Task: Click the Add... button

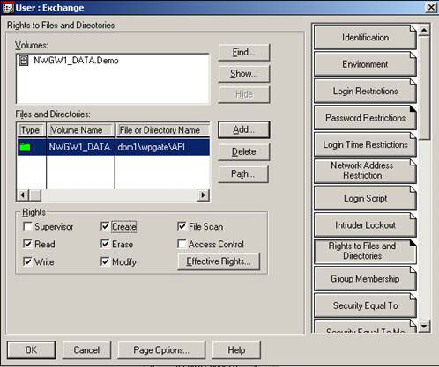Action: tap(243, 129)
